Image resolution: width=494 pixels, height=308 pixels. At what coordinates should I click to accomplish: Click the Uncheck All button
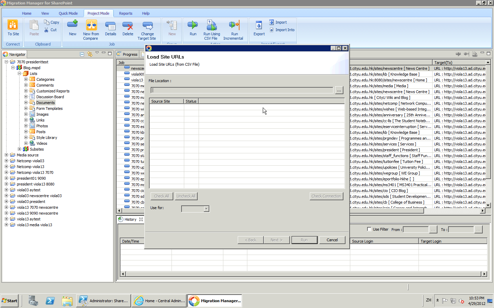click(x=186, y=196)
